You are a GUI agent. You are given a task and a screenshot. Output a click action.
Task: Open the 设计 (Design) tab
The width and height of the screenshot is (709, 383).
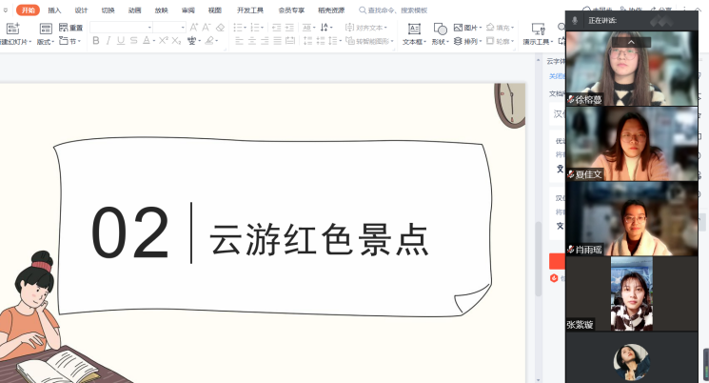pyautogui.click(x=81, y=10)
